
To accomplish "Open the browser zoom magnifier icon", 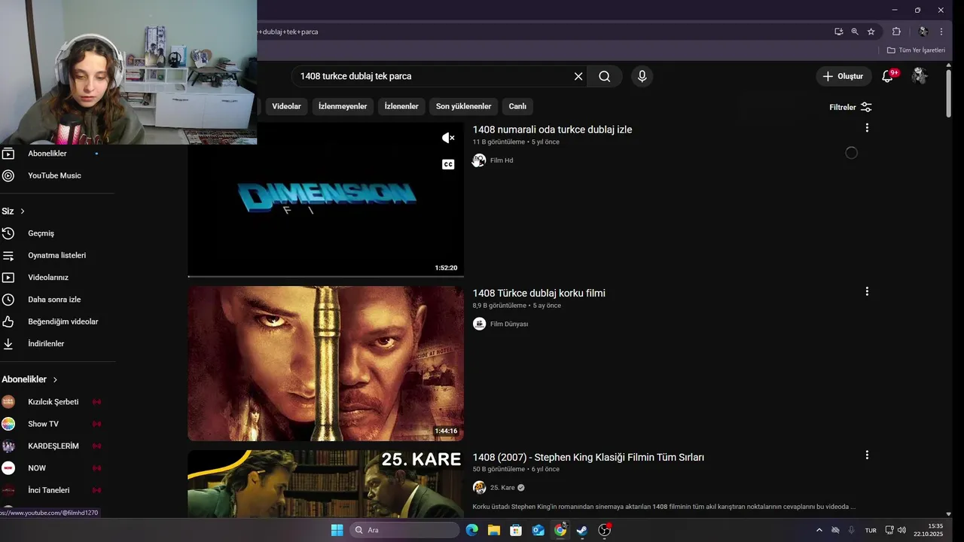I will point(855,32).
